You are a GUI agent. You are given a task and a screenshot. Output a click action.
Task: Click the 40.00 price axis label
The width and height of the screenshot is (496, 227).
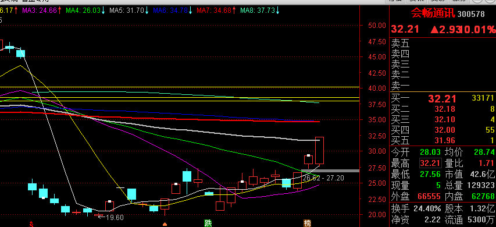[376, 88]
